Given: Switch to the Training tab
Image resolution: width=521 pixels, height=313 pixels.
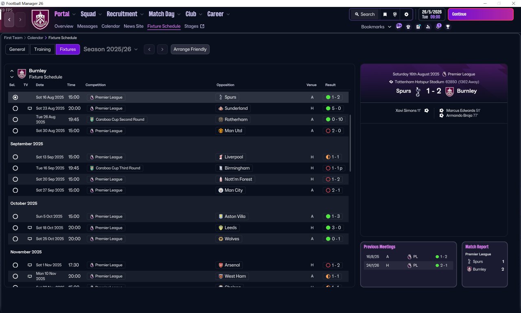Looking at the screenshot, I should [x=42, y=49].
